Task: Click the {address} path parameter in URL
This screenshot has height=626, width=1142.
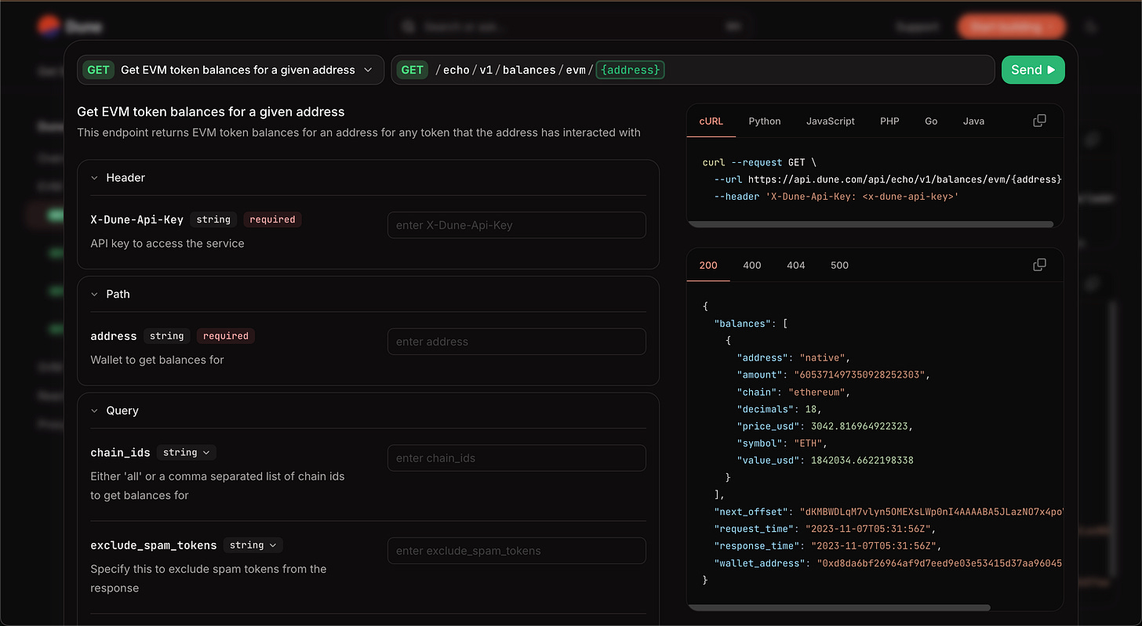Action: [630, 70]
